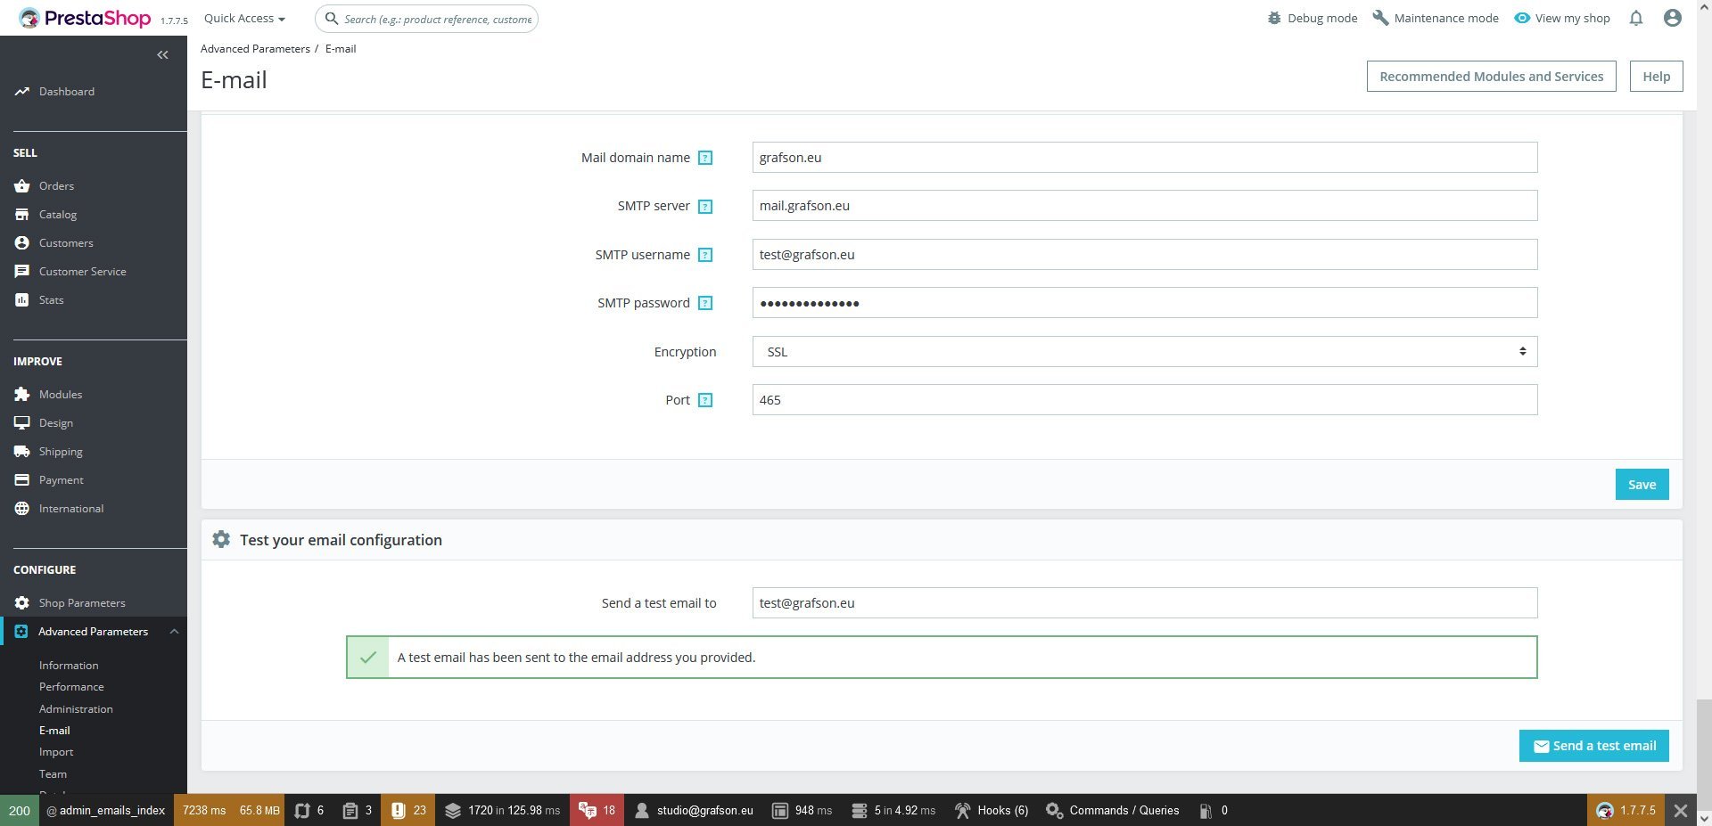Open profiler user studio@grafson.eu panel

[694, 810]
